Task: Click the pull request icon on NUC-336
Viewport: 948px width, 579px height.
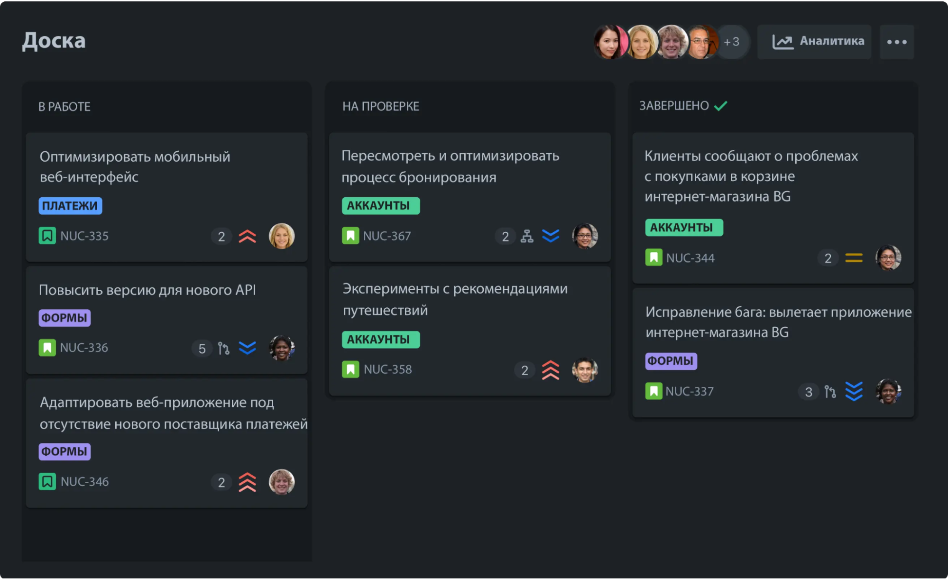Action: 223,349
